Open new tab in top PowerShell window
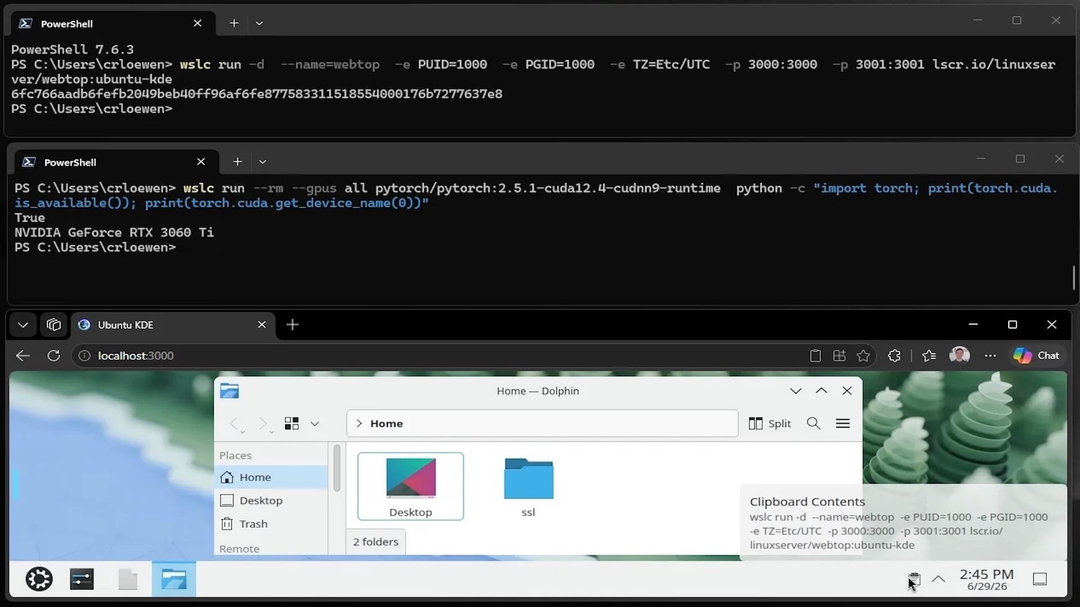1080x607 pixels. [234, 23]
